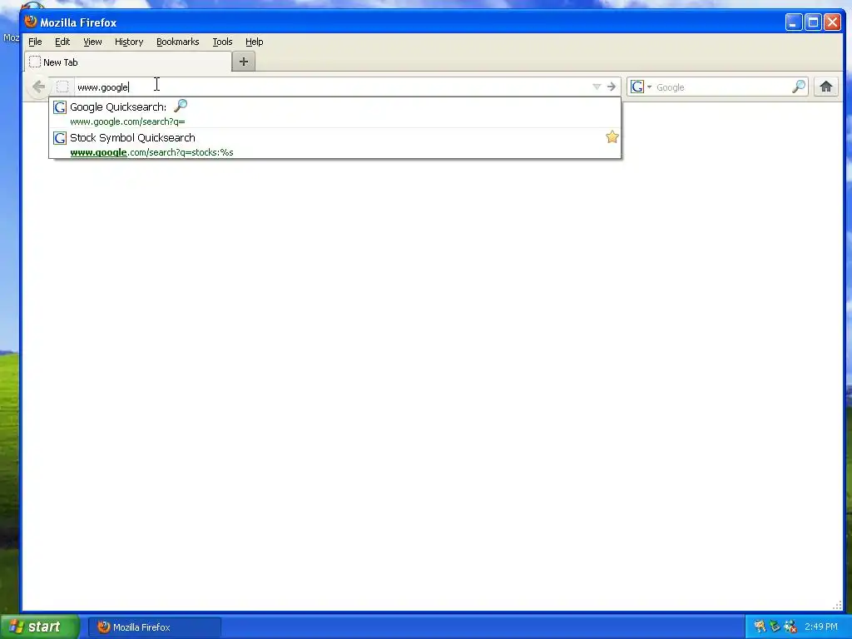Image resolution: width=852 pixels, height=639 pixels.
Task: Click the Back arrow button
Action: (38, 87)
